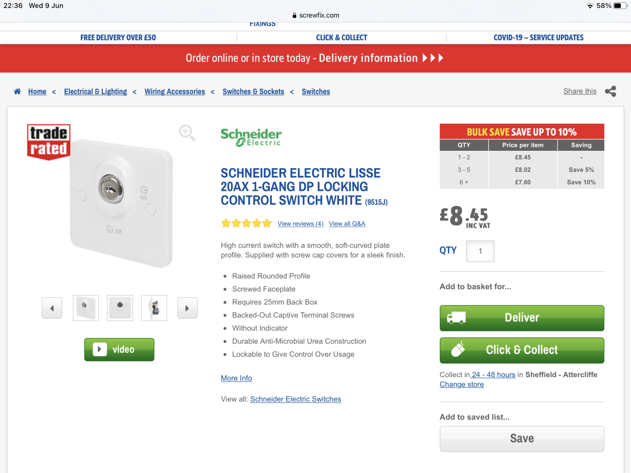Expand More Info link
631x473 pixels.
tap(236, 378)
